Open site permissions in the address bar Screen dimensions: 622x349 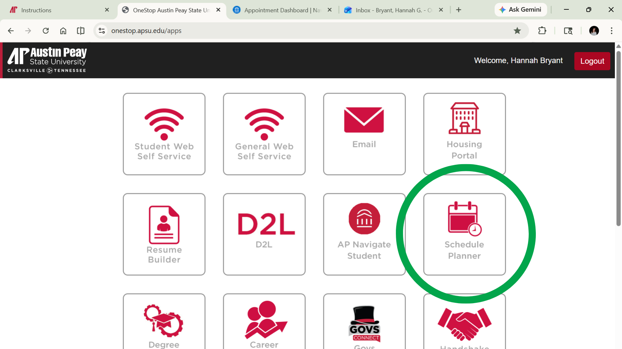click(x=101, y=30)
